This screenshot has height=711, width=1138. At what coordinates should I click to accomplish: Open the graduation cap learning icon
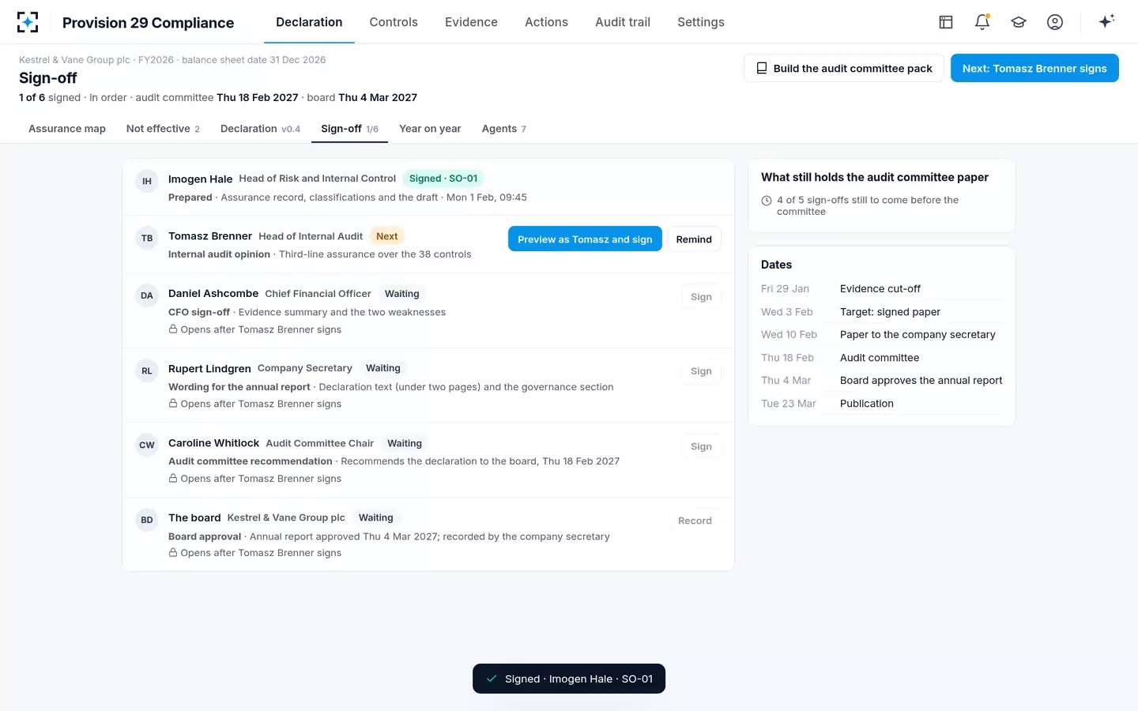point(1019,22)
